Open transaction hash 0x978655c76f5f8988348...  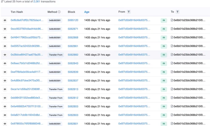coord(27,124)
